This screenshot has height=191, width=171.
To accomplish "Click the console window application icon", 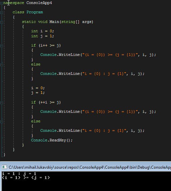I will click(4, 167).
